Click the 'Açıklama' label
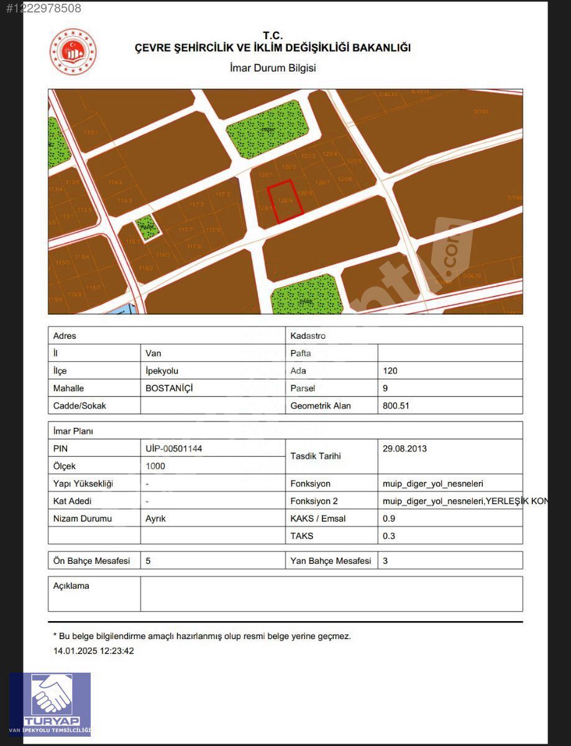 pos(71,586)
